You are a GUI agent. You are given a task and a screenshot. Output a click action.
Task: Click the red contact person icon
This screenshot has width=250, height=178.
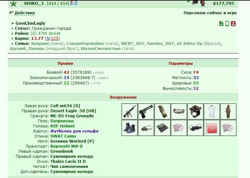233,24
